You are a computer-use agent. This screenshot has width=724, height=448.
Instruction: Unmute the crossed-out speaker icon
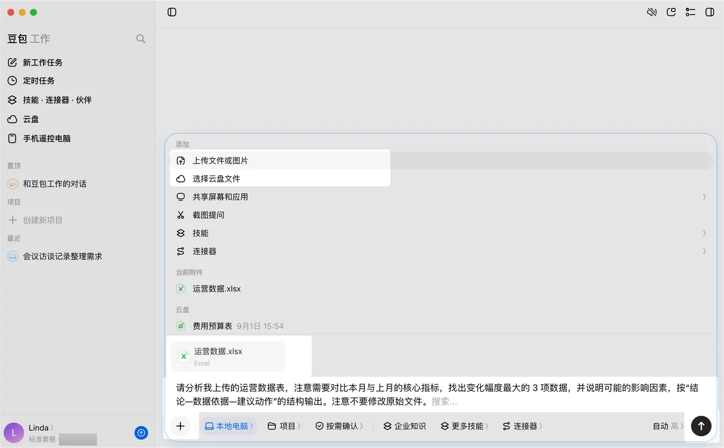[652, 12]
